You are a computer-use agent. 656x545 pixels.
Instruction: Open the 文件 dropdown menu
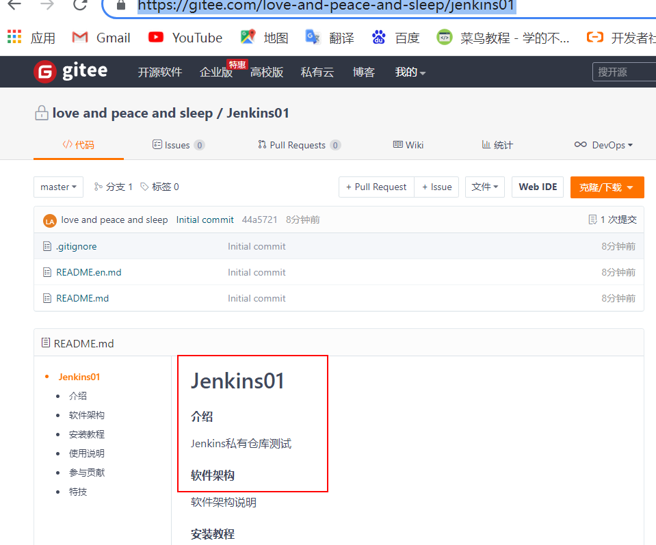(484, 186)
